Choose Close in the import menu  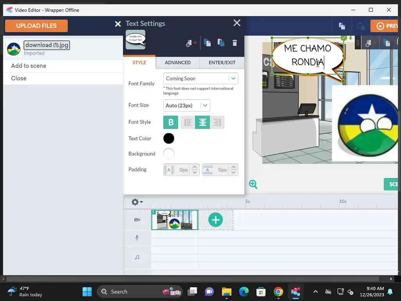click(x=63, y=78)
